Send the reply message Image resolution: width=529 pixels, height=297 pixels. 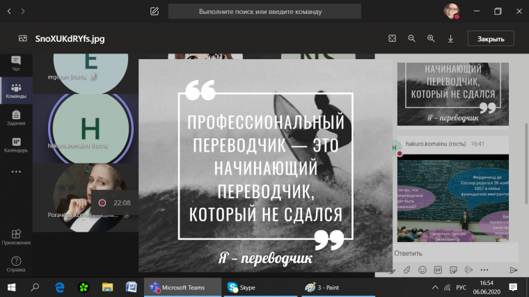point(514,270)
